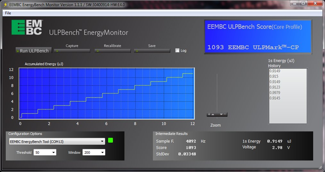
Task: Click the Save button
Action: (152, 51)
